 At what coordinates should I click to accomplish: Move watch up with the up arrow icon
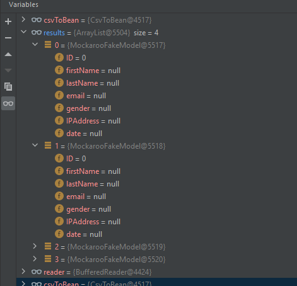pyautogui.click(x=8, y=54)
